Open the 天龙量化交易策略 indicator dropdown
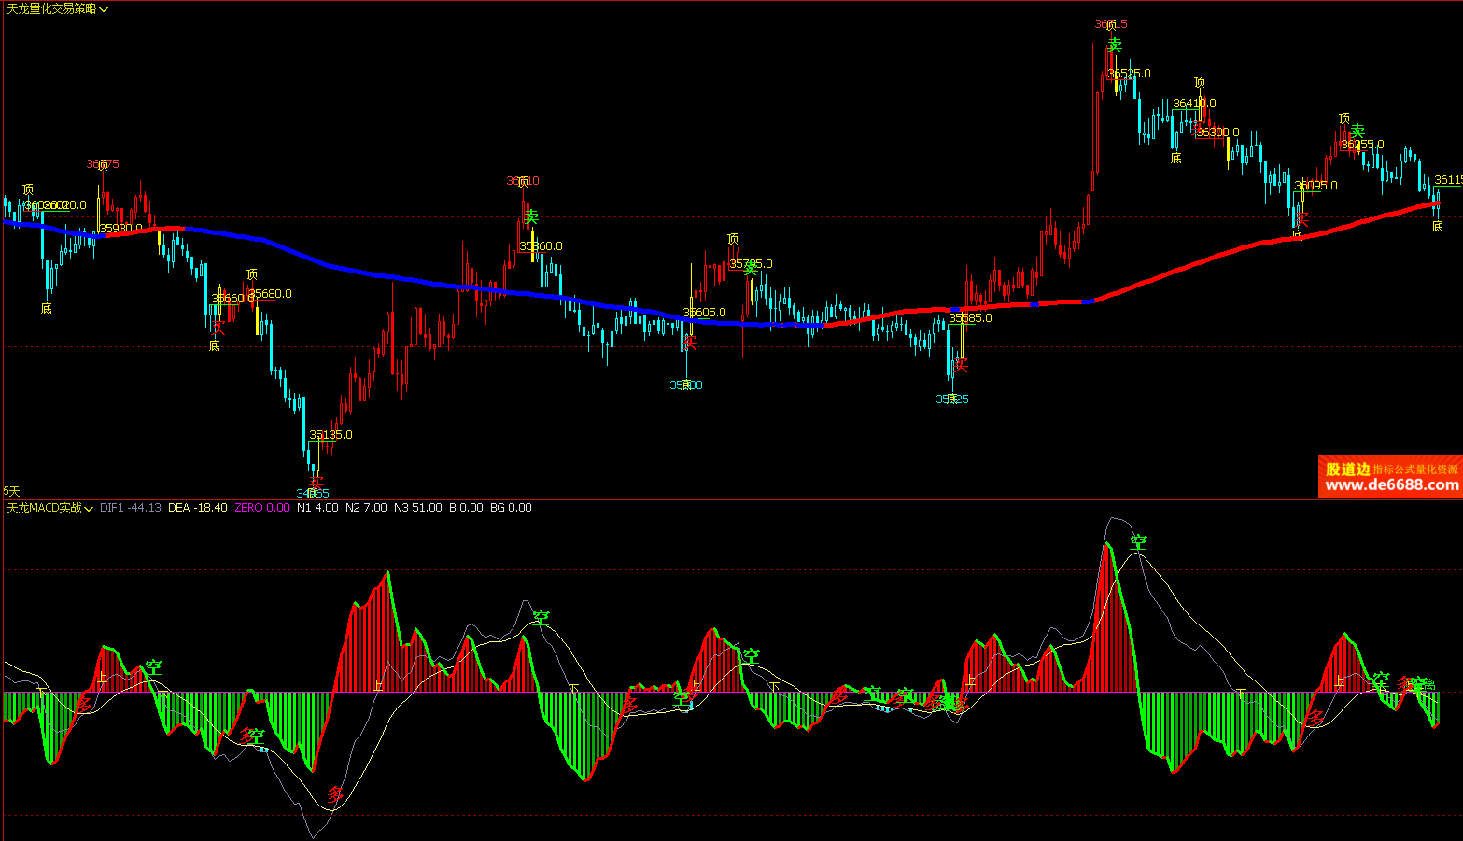Image resolution: width=1463 pixels, height=841 pixels. coord(104,9)
